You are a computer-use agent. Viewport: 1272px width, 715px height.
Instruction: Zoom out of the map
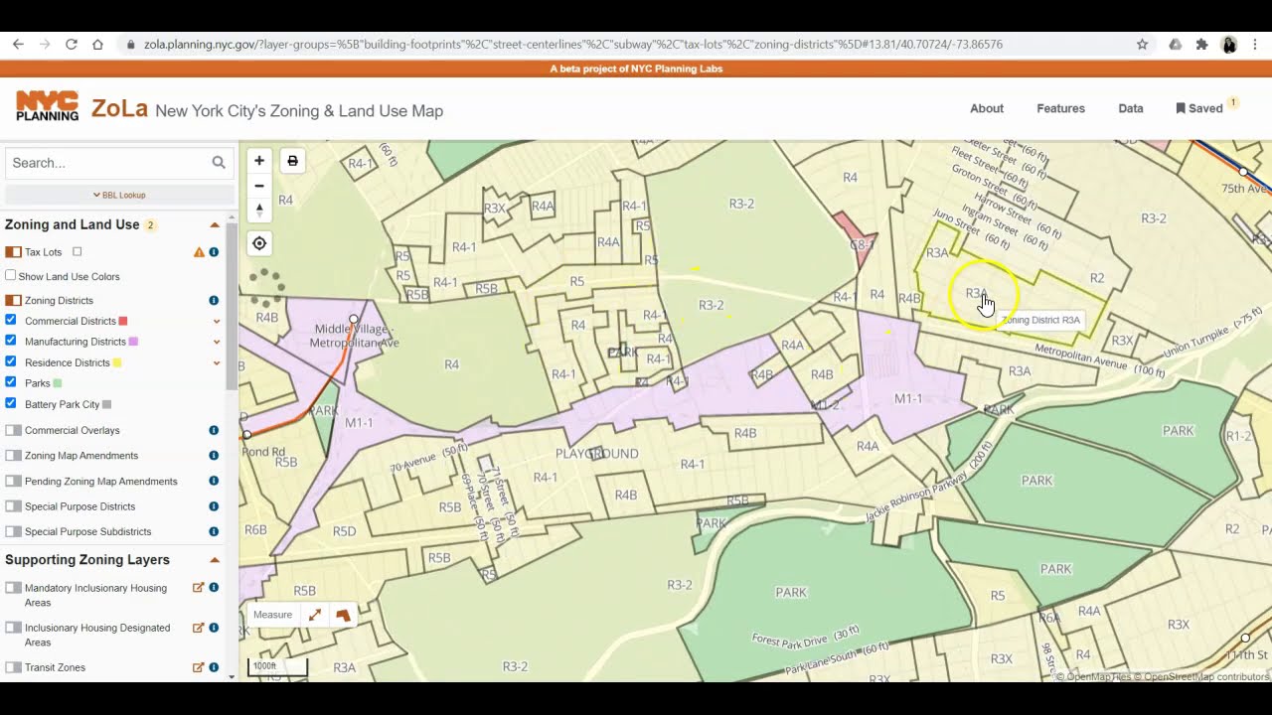click(259, 186)
